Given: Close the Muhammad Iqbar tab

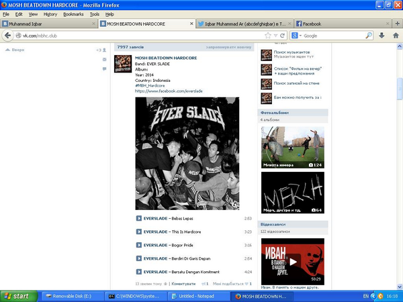Looking at the screenshot, I should (93, 23).
